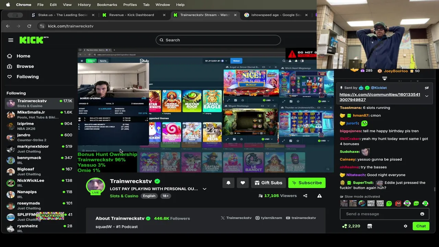
Task: Open the Chrome History menu
Action: click(84, 5)
